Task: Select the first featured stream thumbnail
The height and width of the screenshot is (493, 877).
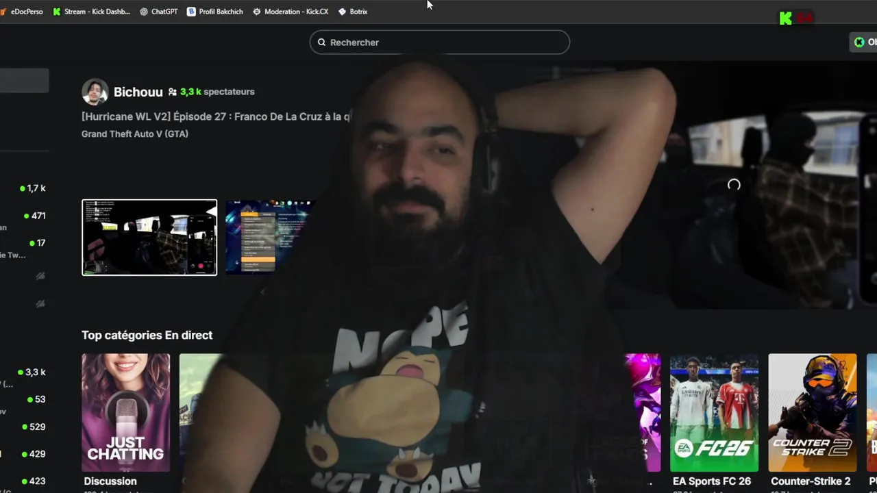Action: (x=149, y=238)
